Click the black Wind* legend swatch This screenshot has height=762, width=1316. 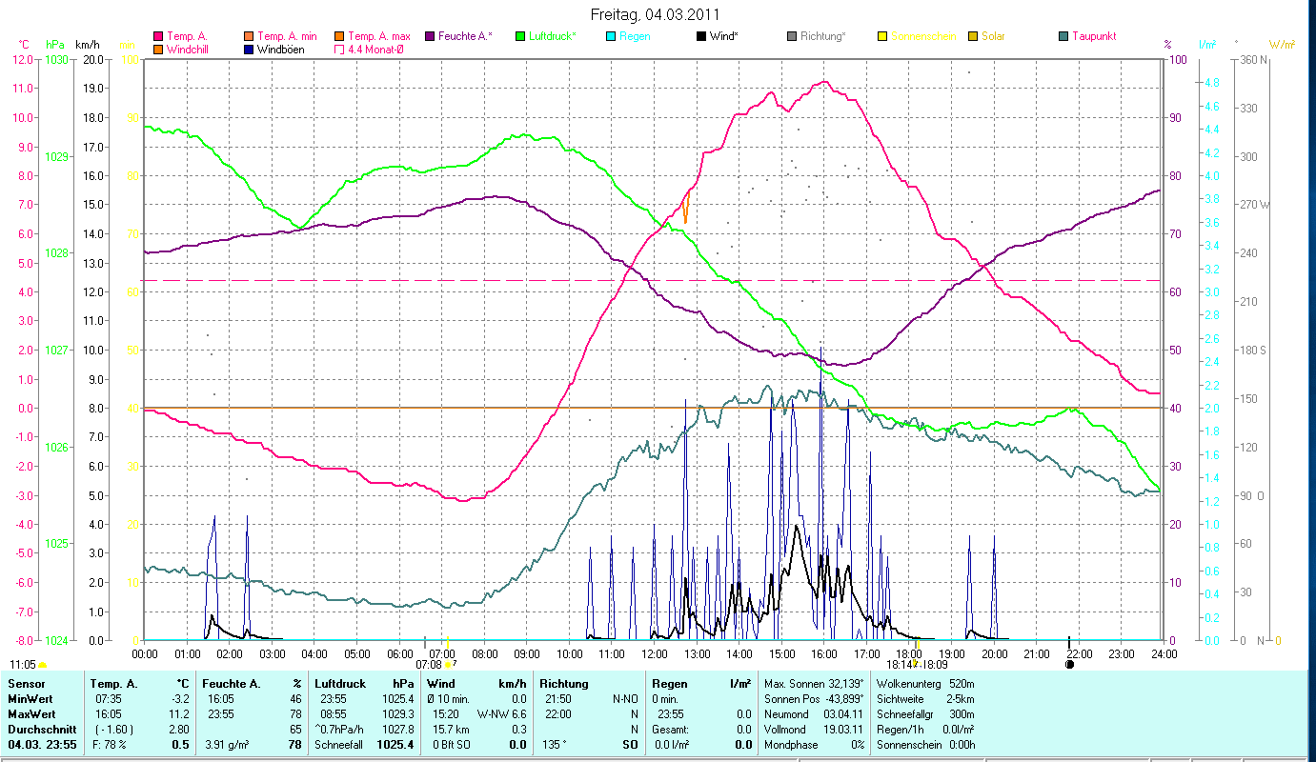click(x=701, y=36)
